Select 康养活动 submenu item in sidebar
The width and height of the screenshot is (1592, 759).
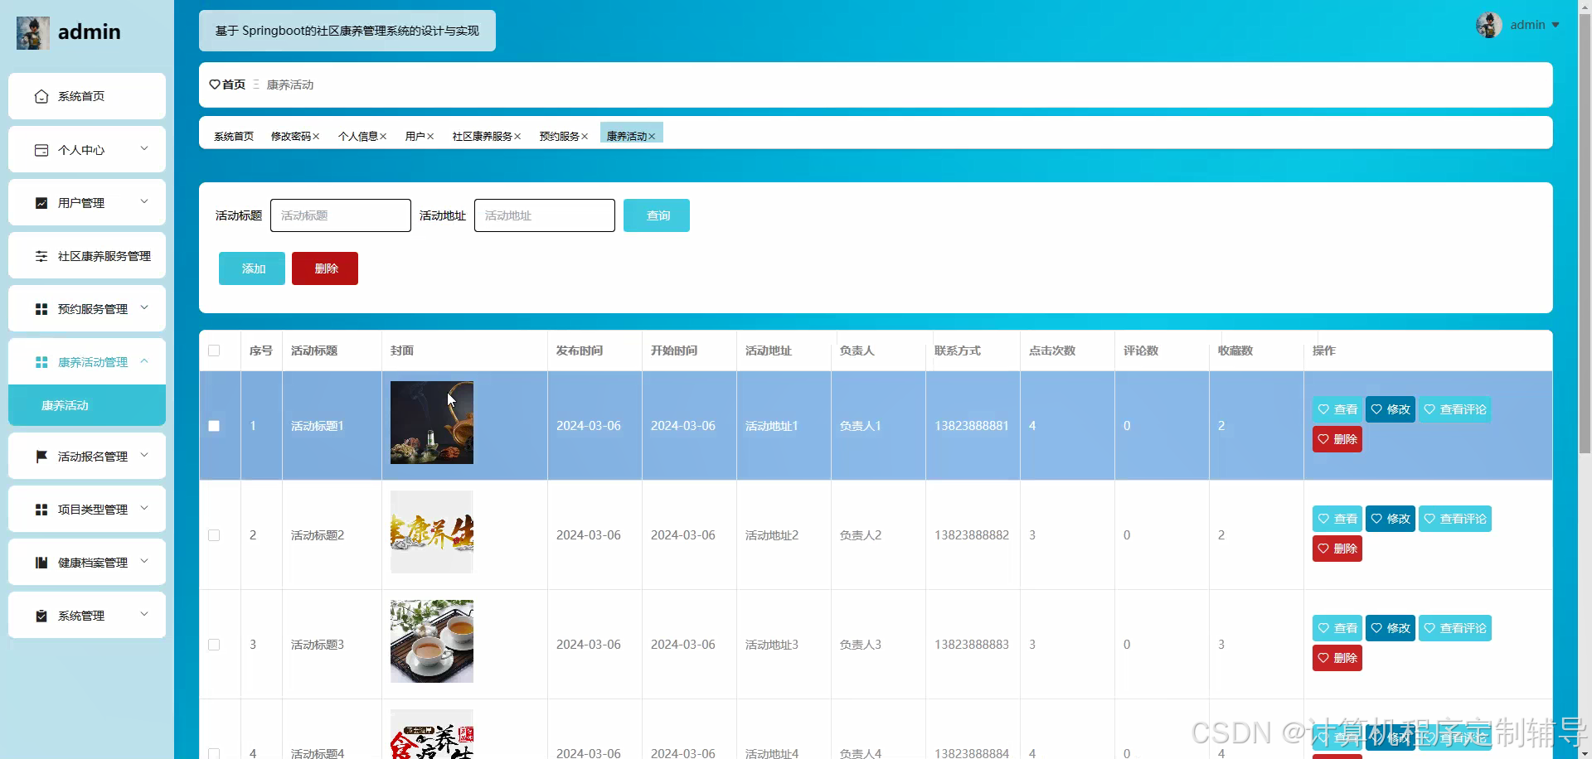coord(87,405)
